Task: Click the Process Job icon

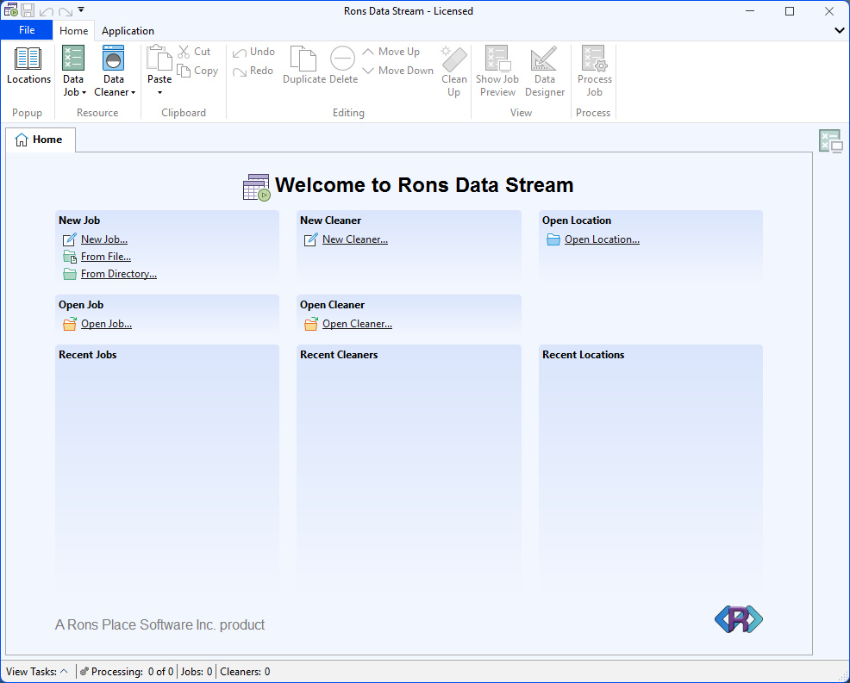Action: tap(594, 59)
